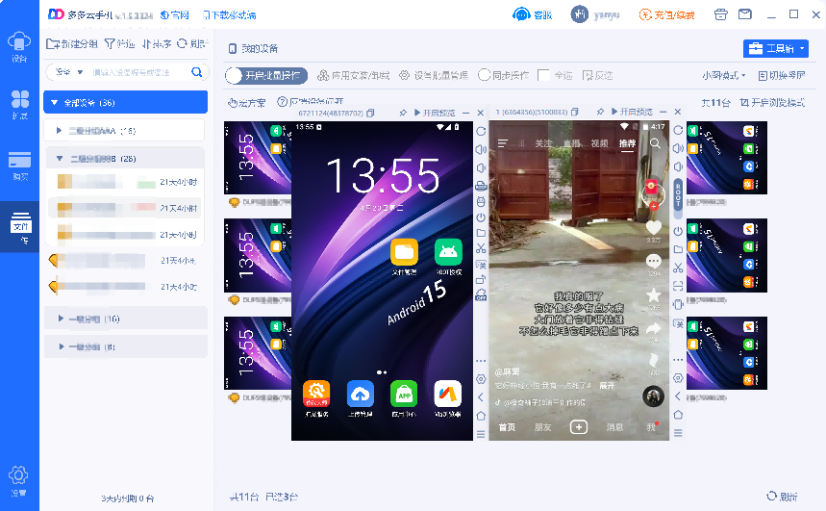Open the 购买 purchase section in left sidebar
Image resolution: width=826 pixels, height=511 pixels.
coord(19,166)
